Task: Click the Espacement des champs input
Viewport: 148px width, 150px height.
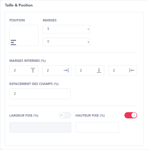Action: click(x=40, y=94)
